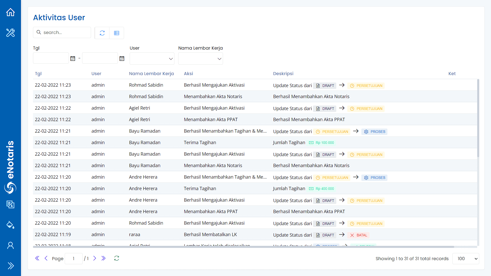Open the User filter dropdown
Image resolution: width=491 pixels, height=276 pixels.
click(152, 59)
